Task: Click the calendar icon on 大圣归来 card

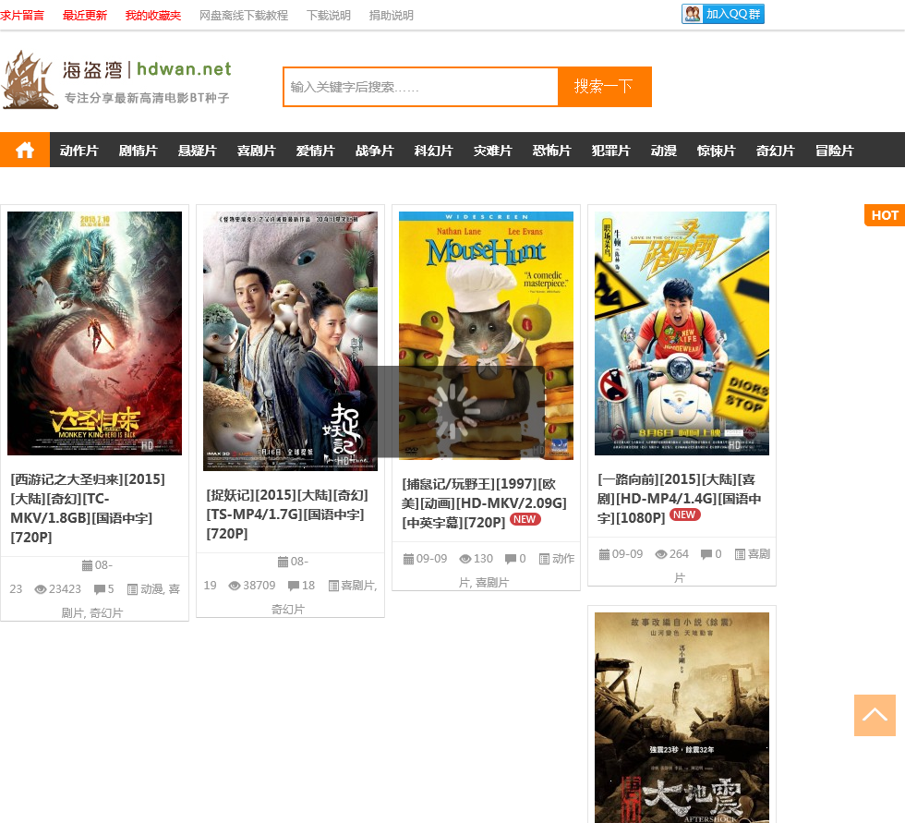Action: [87, 565]
